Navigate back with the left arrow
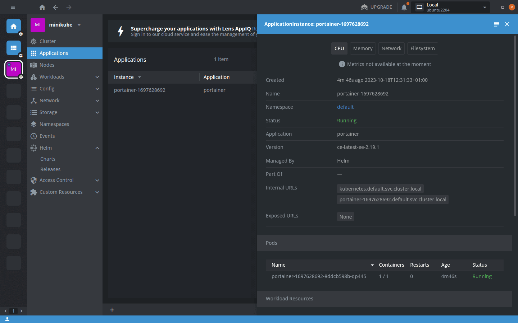 click(55, 7)
